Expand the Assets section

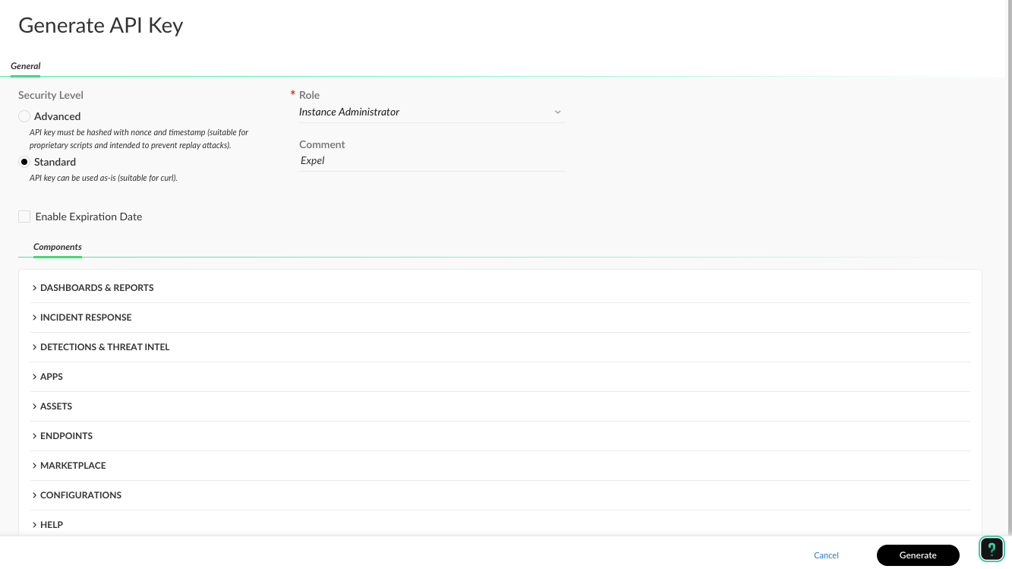tap(501, 406)
